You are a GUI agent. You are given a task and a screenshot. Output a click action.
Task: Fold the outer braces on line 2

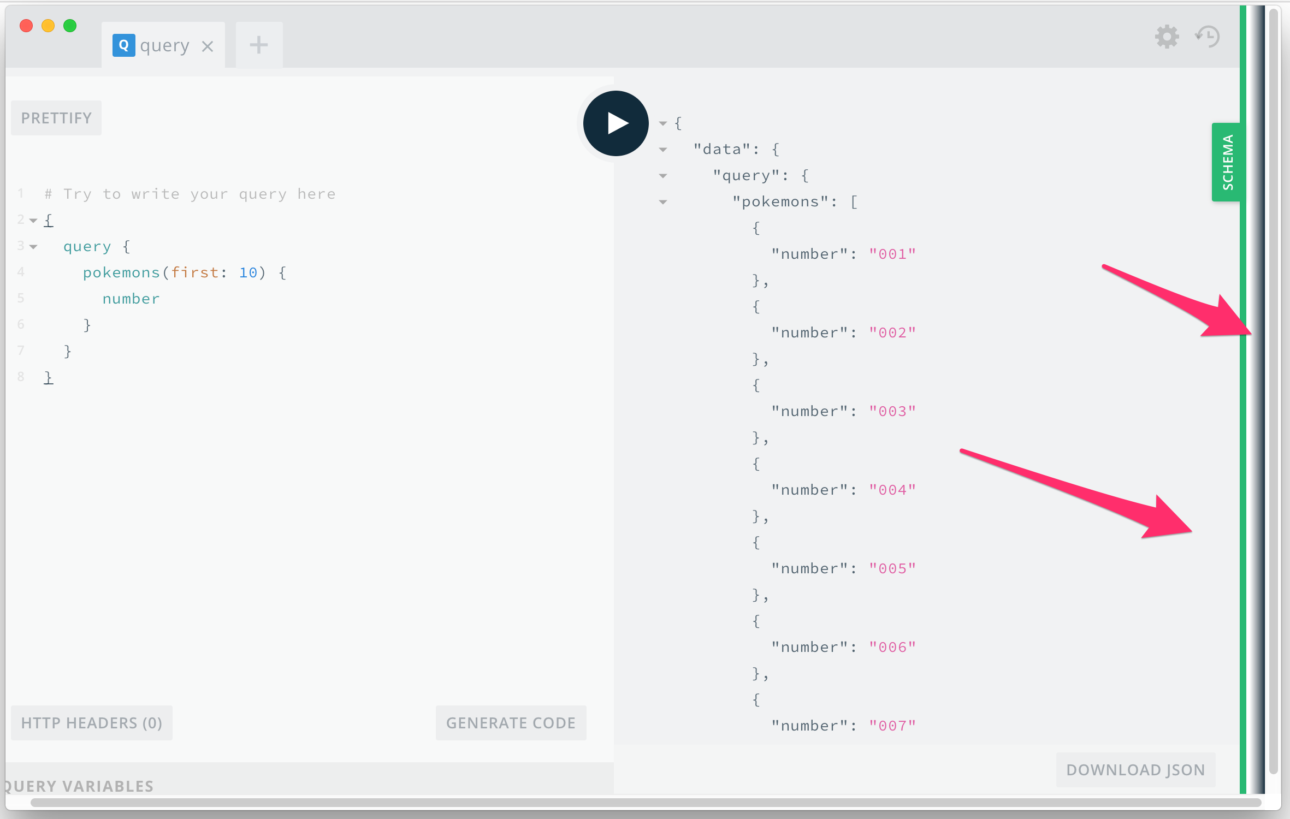33,220
